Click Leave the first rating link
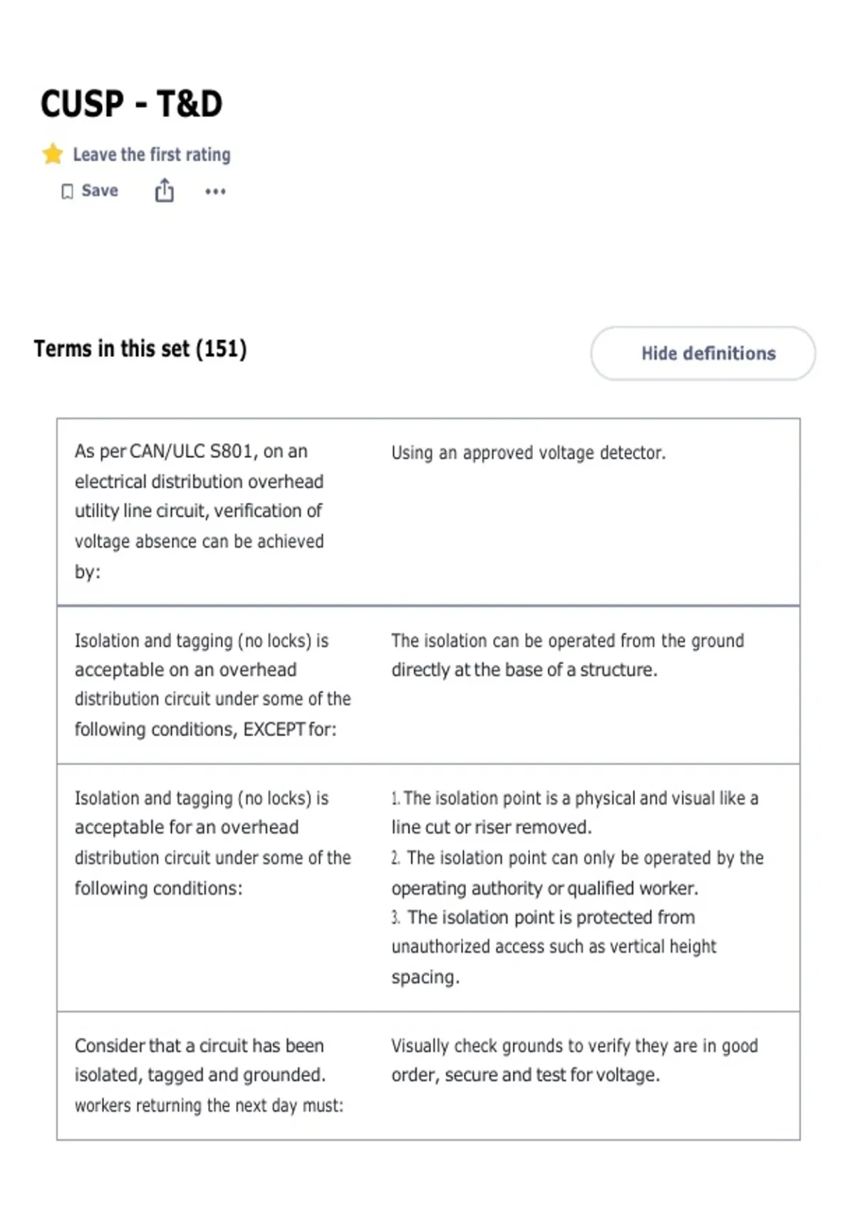 [152, 155]
